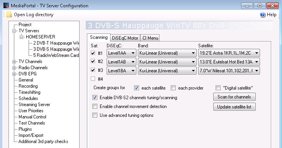The image size is (282, 148).
Task: Click Update satellite list button
Action: 234,107
